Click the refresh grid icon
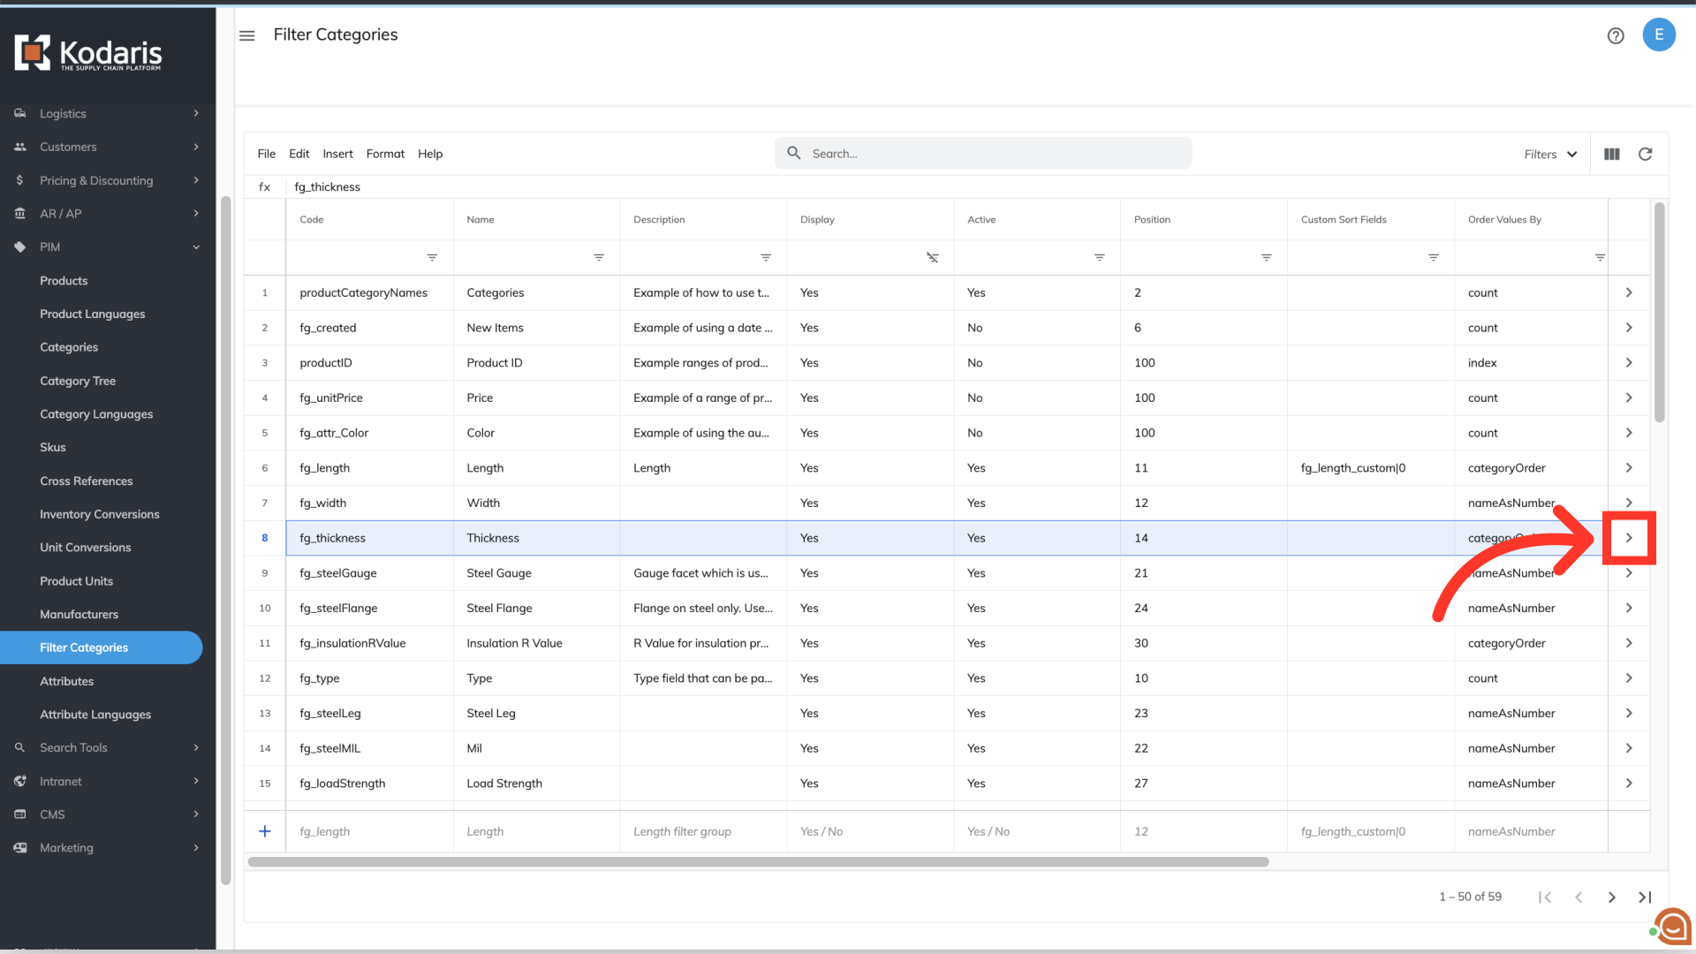1696x954 pixels. point(1645,154)
